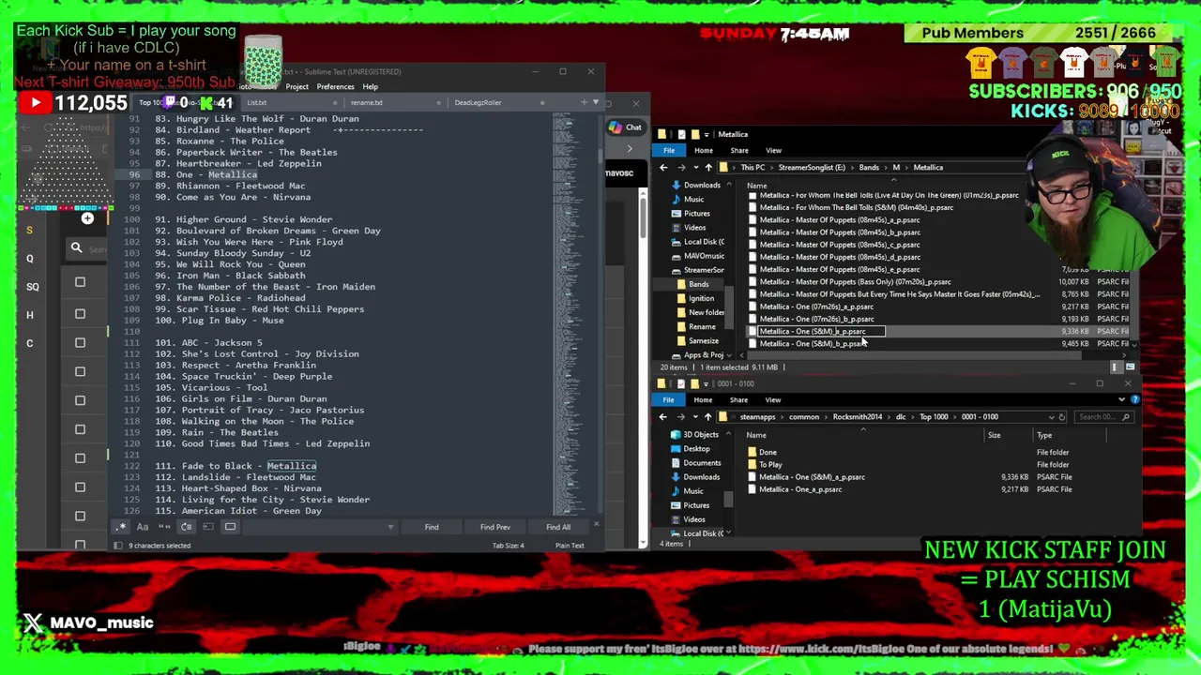Click Up arrow in Metallica Explorer window
This screenshot has height=675, width=1201.
click(708, 167)
